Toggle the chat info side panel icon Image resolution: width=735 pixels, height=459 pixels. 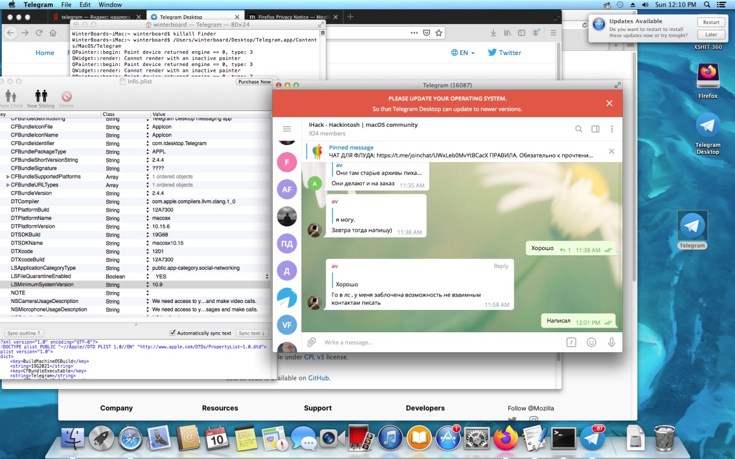pyautogui.click(x=595, y=129)
